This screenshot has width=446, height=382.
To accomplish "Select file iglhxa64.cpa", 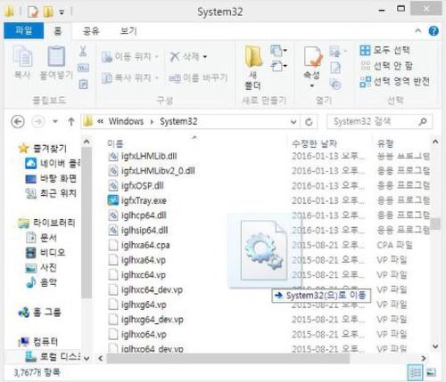I will (139, 245).
